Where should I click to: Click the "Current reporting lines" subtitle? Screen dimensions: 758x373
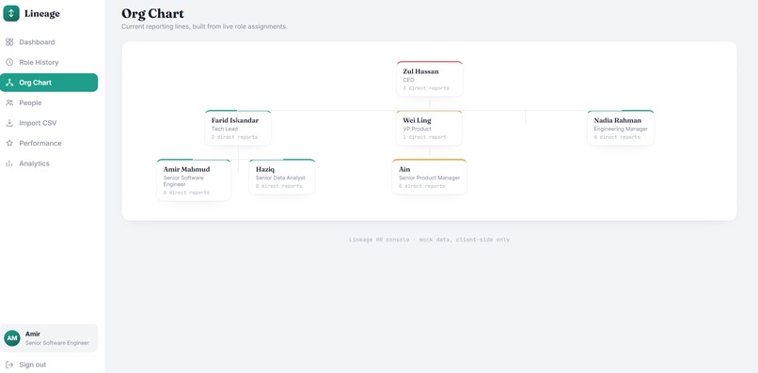204,26
